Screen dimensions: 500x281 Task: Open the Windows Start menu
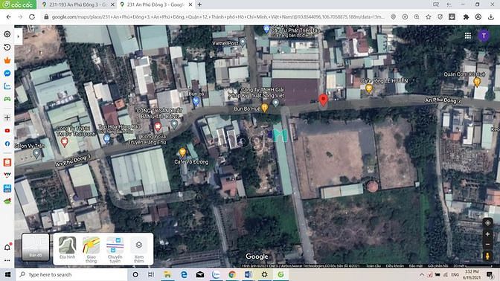[7, 274]
